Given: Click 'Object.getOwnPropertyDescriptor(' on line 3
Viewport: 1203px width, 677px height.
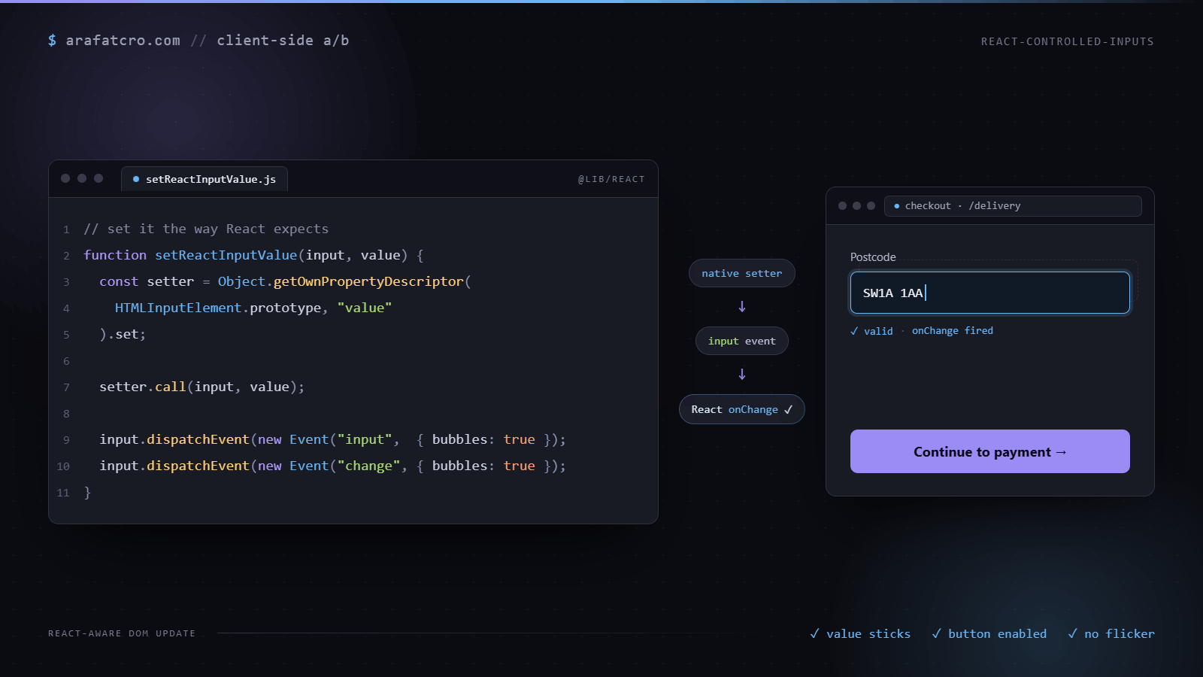Looking at the screenshot, I should coord(344,281).
